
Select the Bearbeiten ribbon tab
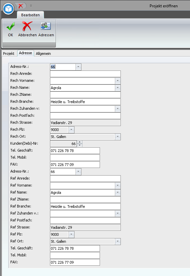[30, 15]
